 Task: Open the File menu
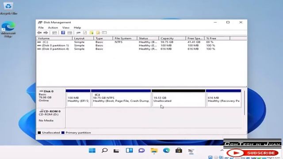pyautogui.click(x=41, y=27)
